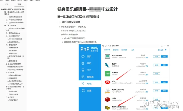
Task: Click 管理 for 数据库工具(web)
Action: click(164, 91)
